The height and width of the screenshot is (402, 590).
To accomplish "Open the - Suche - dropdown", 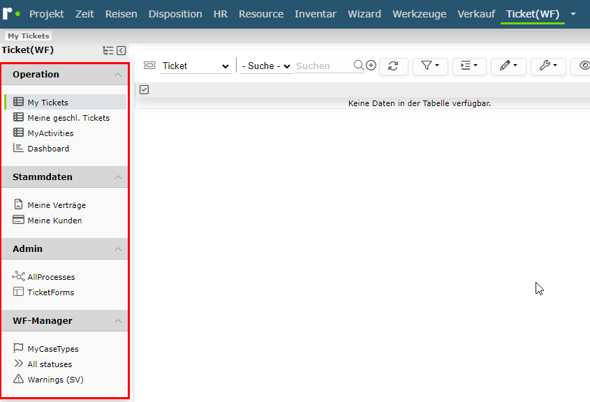I will coord(266,66).
